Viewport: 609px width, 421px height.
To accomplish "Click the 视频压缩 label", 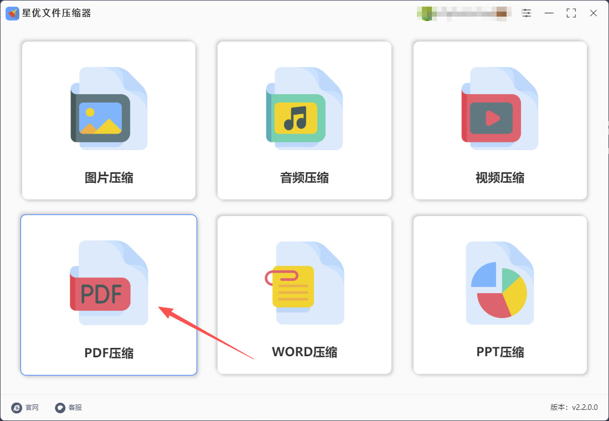I will pos(500,178).
